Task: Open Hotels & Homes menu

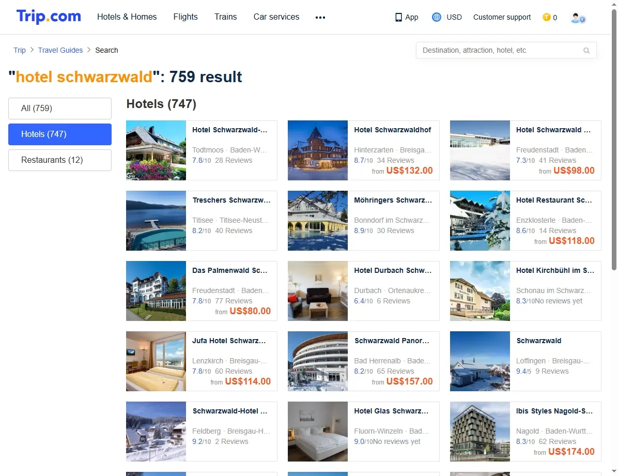Action: point(127,17)
